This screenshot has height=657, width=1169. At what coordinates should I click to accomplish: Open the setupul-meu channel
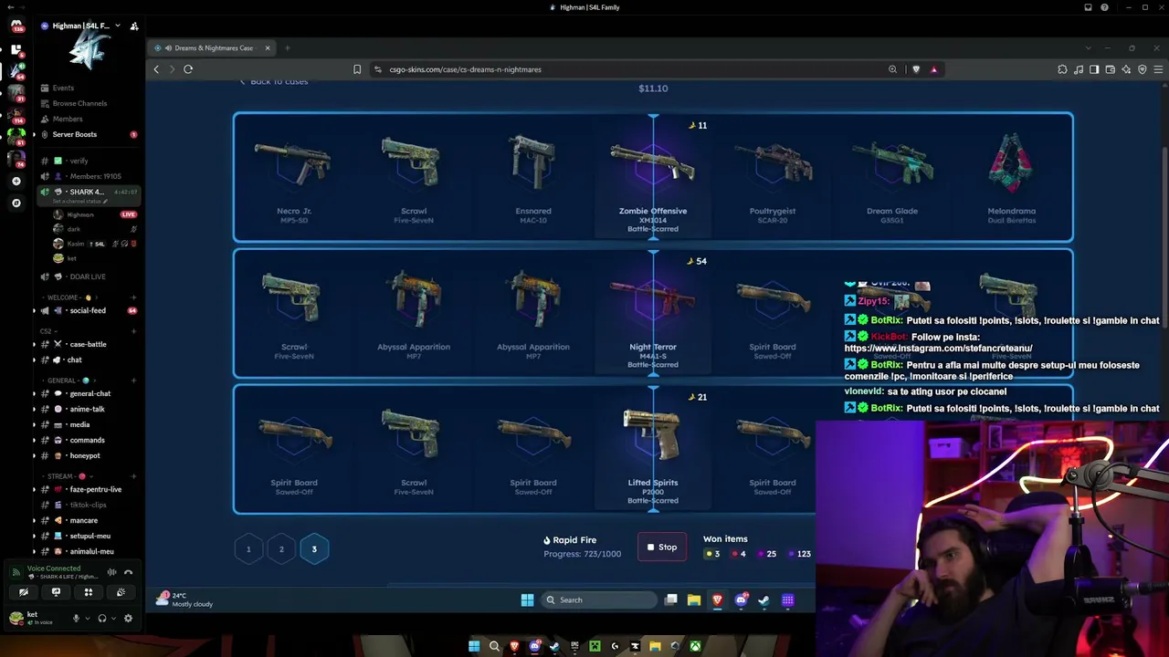pos(88,536)
